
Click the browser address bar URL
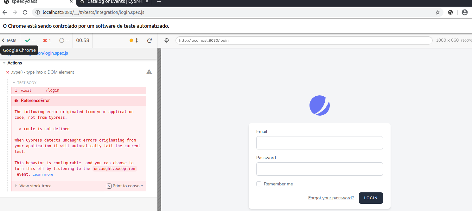(x=93, y=12)
